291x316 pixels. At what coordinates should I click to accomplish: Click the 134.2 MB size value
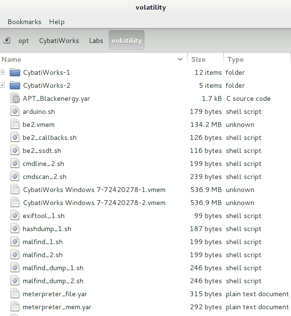point(206,125)
